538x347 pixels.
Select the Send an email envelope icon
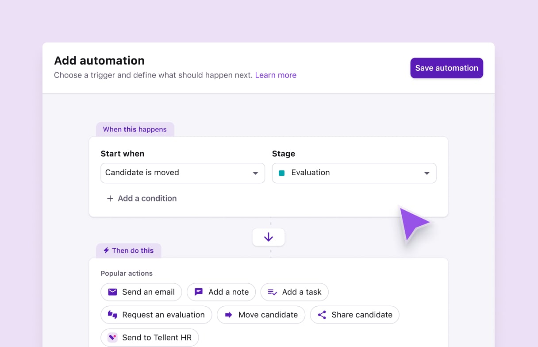tap(112, 292)
